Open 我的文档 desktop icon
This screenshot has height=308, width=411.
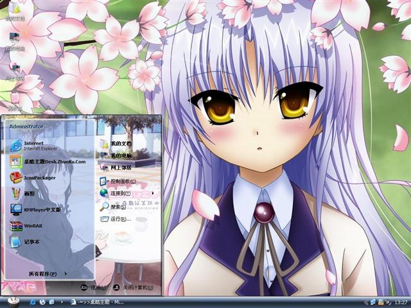15,12
